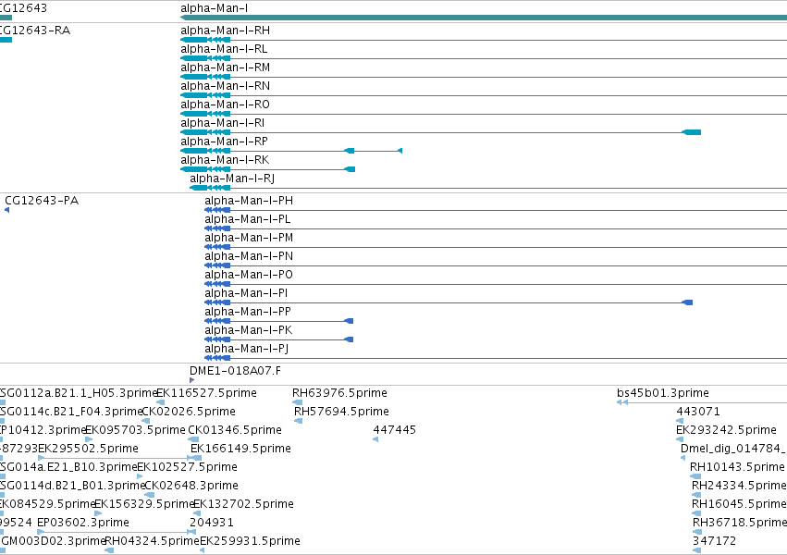Select transcript alpha-Man-I-RO label
The width and height of the screenshot is (787, 555).
[225, 105]
